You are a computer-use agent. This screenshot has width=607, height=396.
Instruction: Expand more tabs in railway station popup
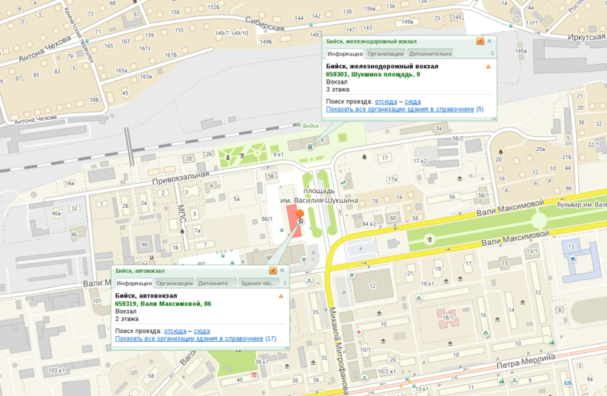[x=492, y=53]
